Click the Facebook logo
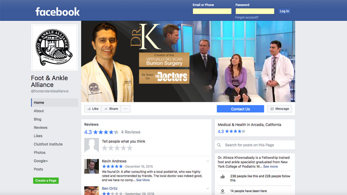Image resolution: width=347 pixels, height=195 pixels. pyautogui.click(x=57, y=12)
